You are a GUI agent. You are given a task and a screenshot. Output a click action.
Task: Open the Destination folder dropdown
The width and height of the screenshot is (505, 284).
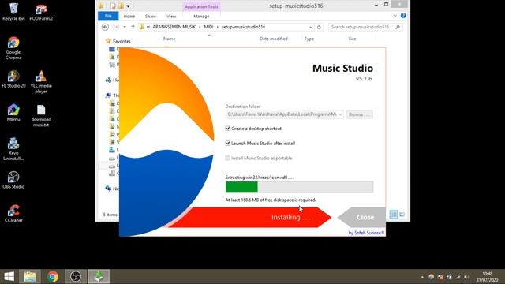[x=340, y=114]
